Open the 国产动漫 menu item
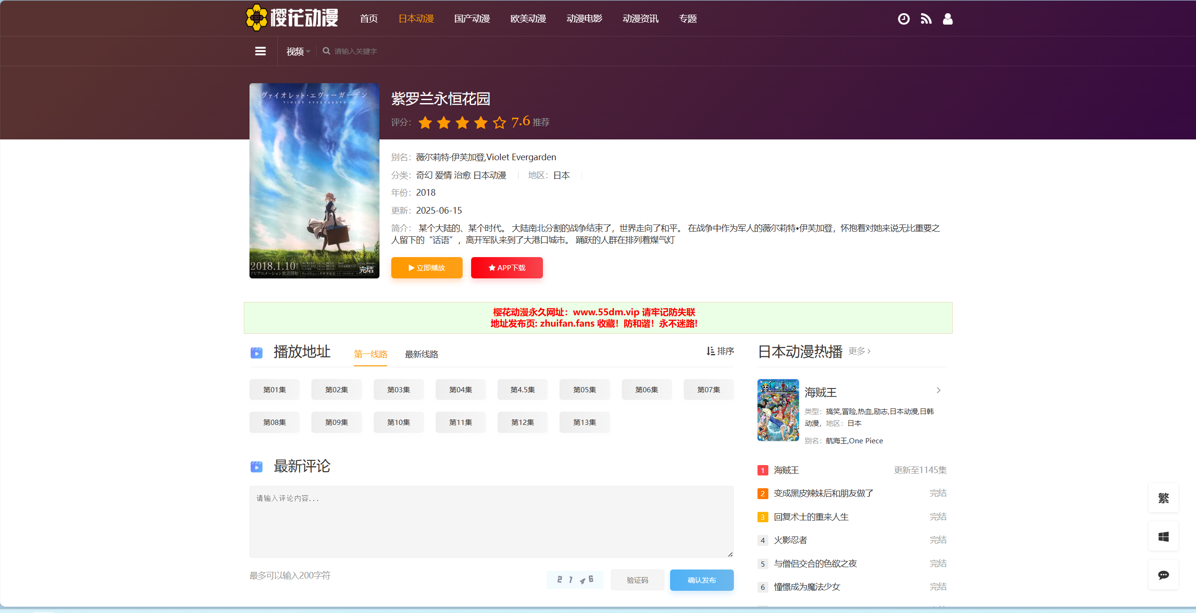This screenshot has width=1196, height=613. (472, 19)
